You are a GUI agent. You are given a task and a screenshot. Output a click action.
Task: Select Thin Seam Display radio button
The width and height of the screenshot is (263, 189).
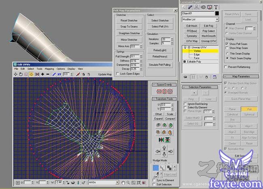click(x=227, y=54)
